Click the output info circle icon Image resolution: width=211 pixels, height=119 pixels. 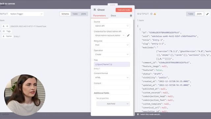(151, 14)
